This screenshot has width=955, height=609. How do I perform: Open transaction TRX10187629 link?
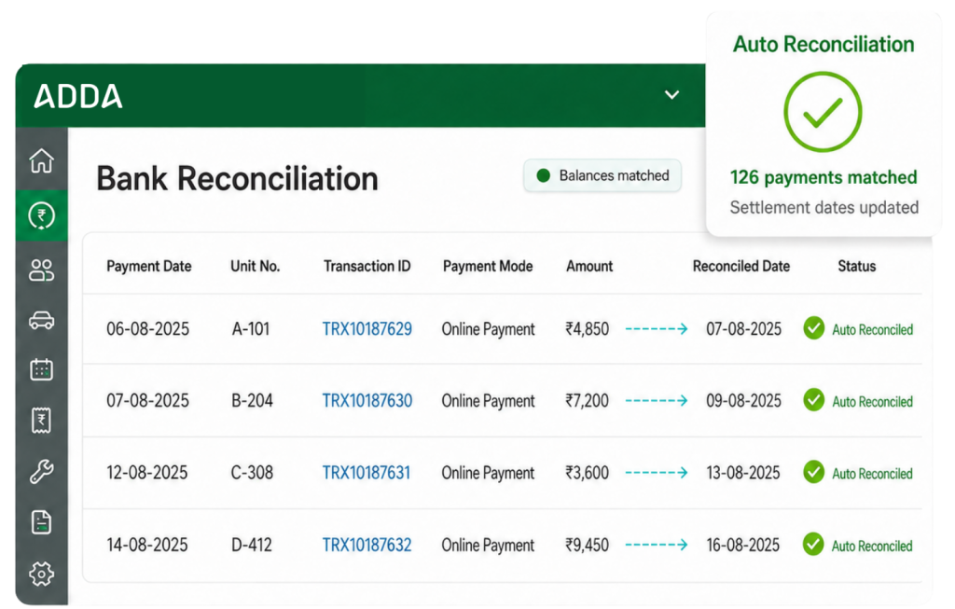coord(367,329)
